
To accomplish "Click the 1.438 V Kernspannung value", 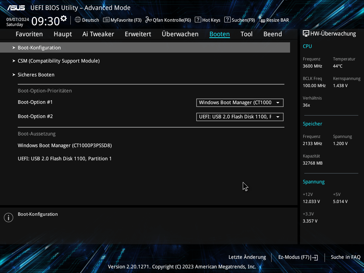I will (340, 86).
